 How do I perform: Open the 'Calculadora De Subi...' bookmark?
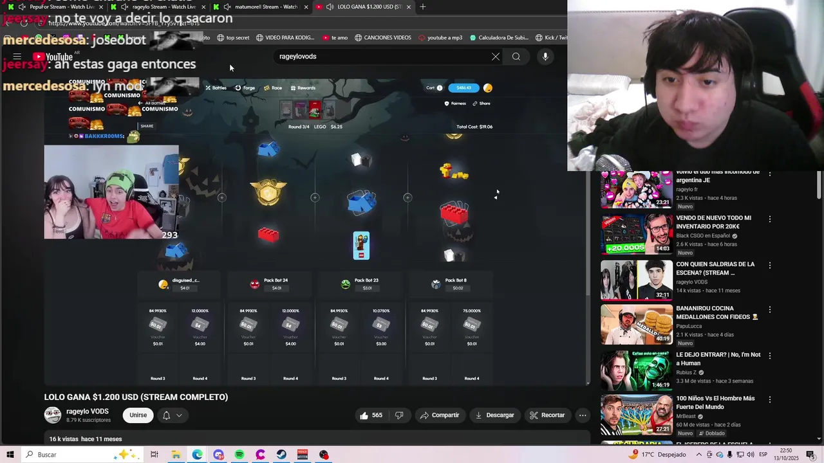[x=500, y=38]
